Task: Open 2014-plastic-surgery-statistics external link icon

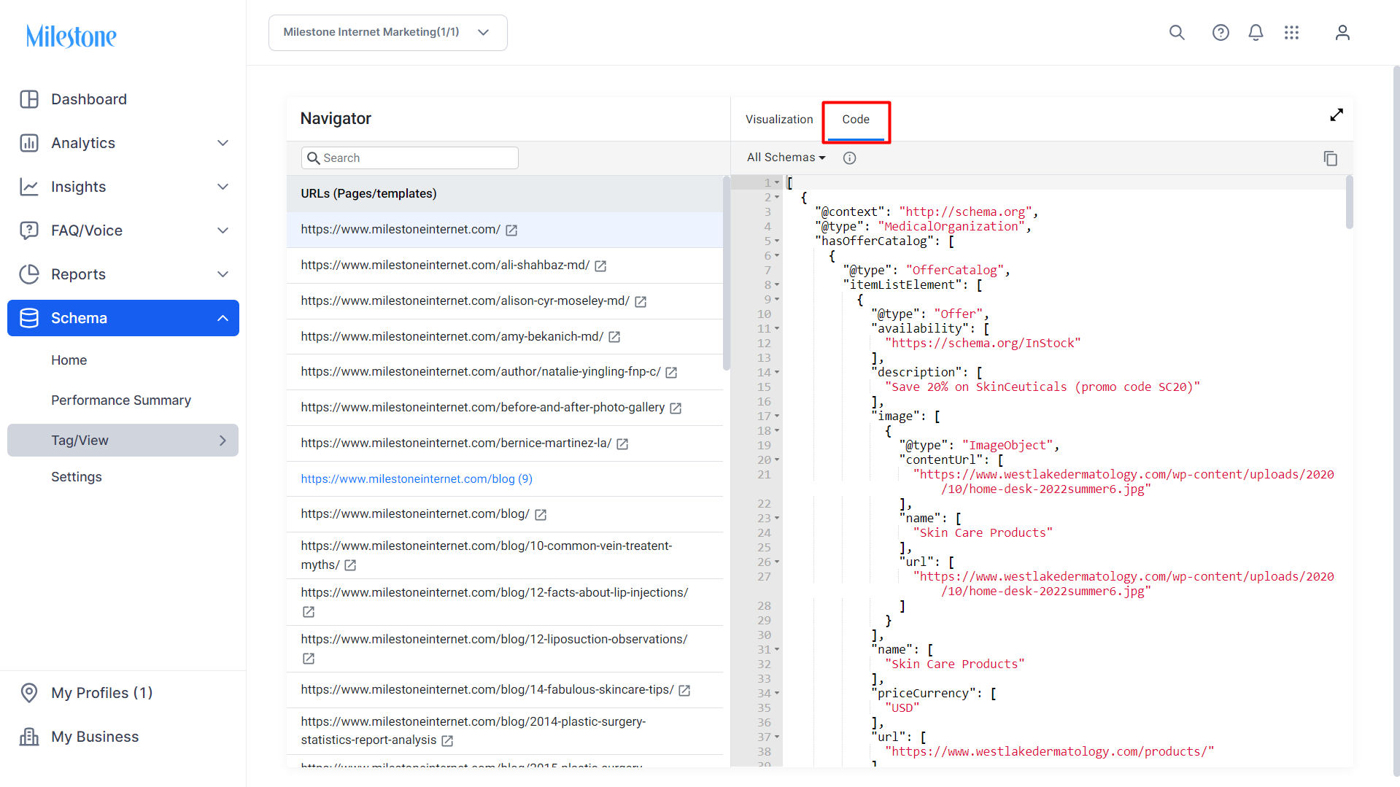Action: 447,741
